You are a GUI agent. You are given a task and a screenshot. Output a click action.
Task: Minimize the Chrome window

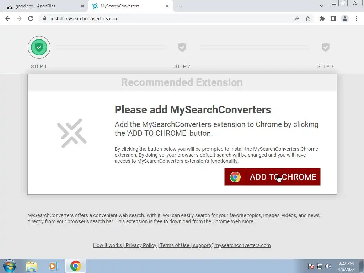(x=334, y=3)
